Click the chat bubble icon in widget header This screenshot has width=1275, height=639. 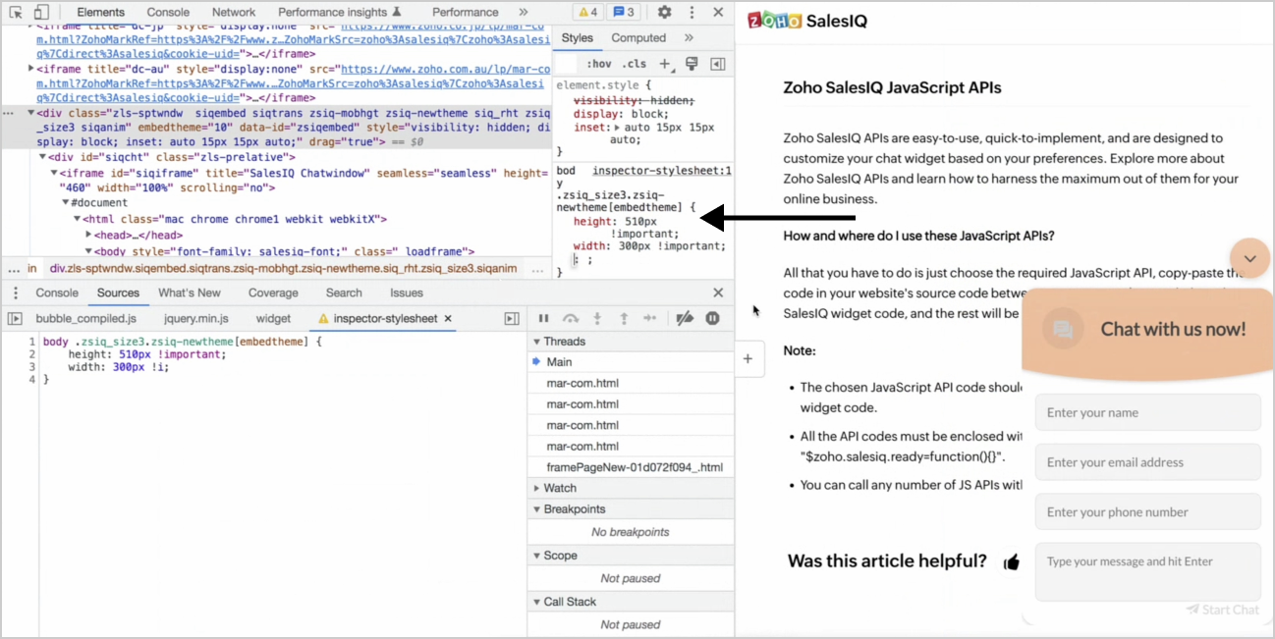pyautogui.click(x=1062, y=330)
